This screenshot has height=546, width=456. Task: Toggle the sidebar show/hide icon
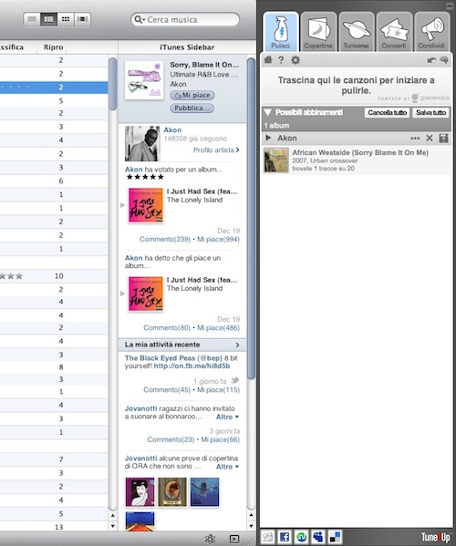(x=234, y=539)
